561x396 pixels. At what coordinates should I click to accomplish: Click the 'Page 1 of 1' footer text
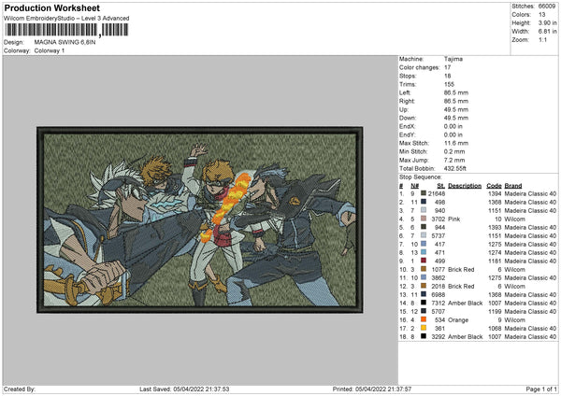click(541, 389)
